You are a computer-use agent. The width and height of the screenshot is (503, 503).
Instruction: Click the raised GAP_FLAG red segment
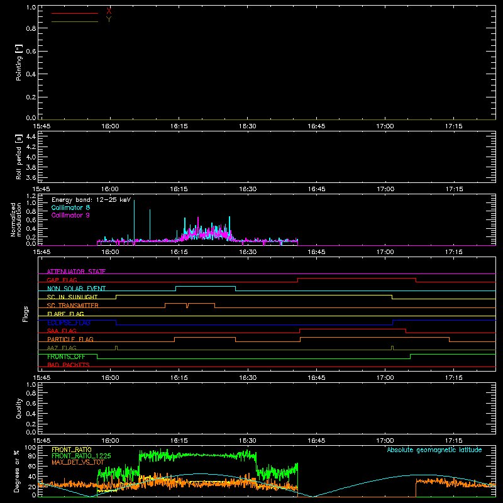coord(357,278)
